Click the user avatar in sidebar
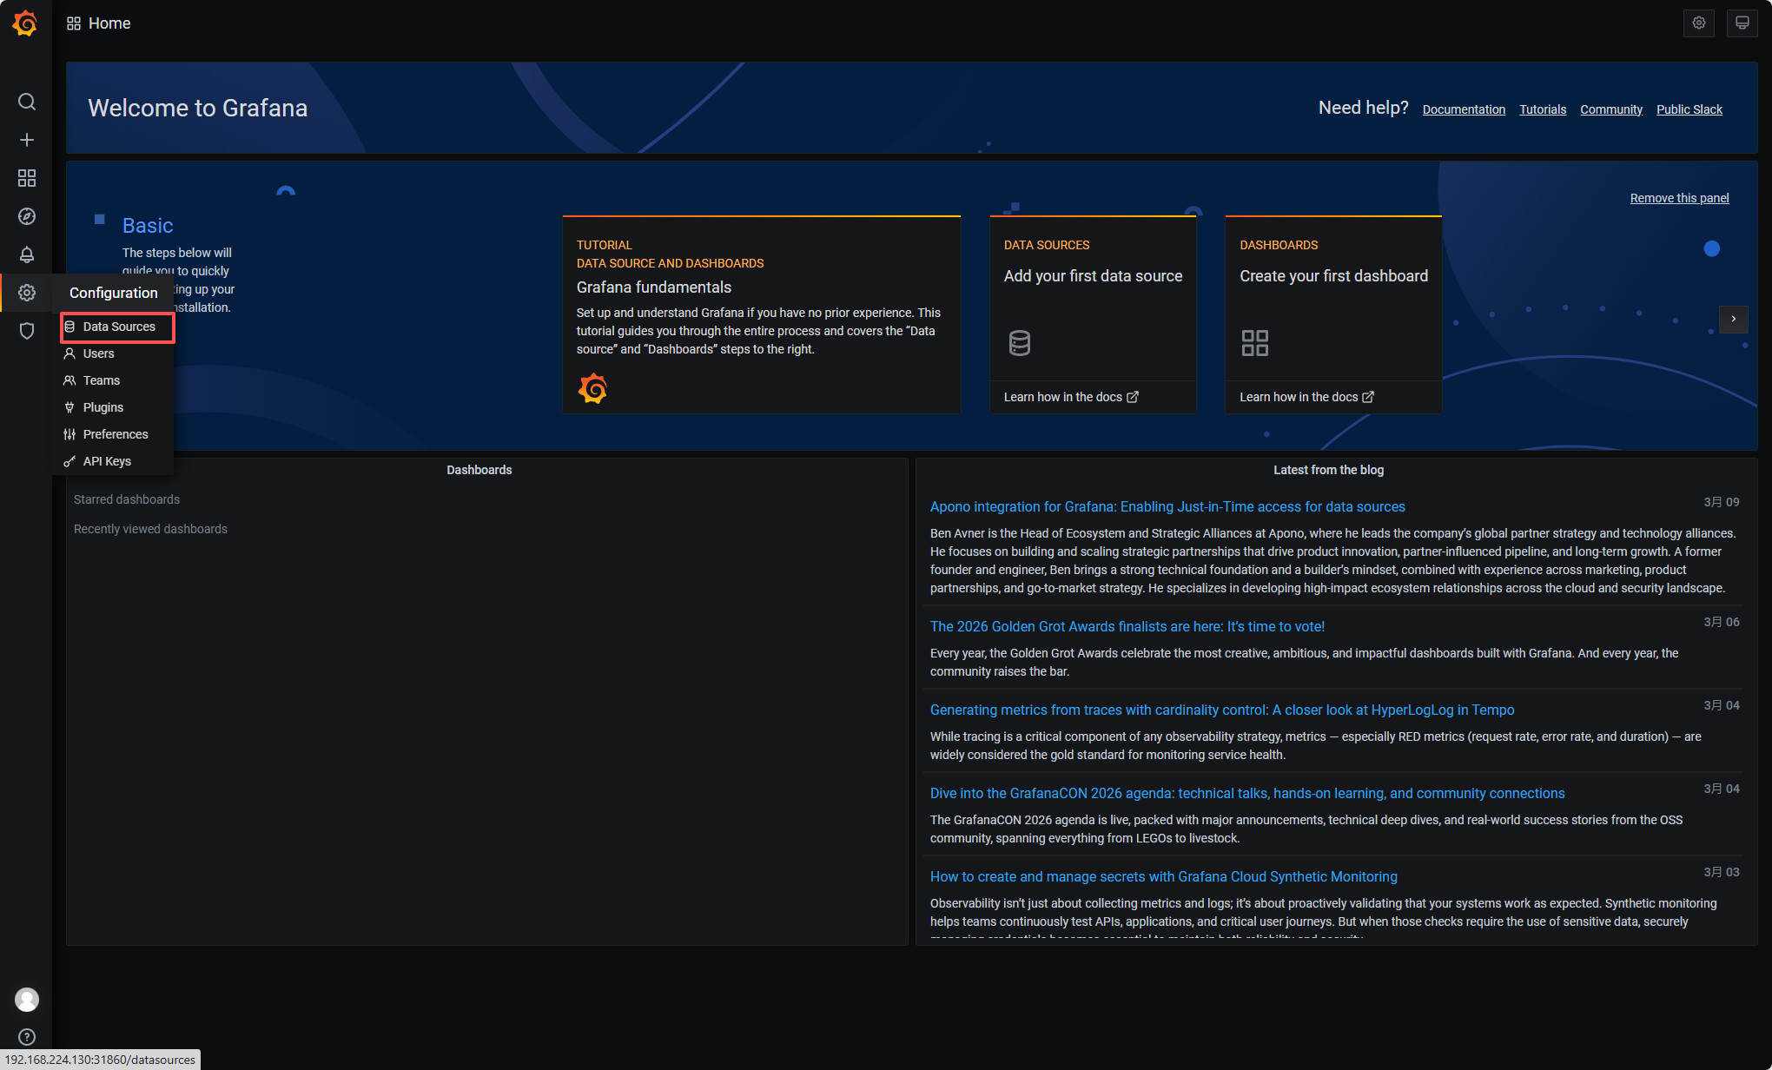 point(27,1000)
